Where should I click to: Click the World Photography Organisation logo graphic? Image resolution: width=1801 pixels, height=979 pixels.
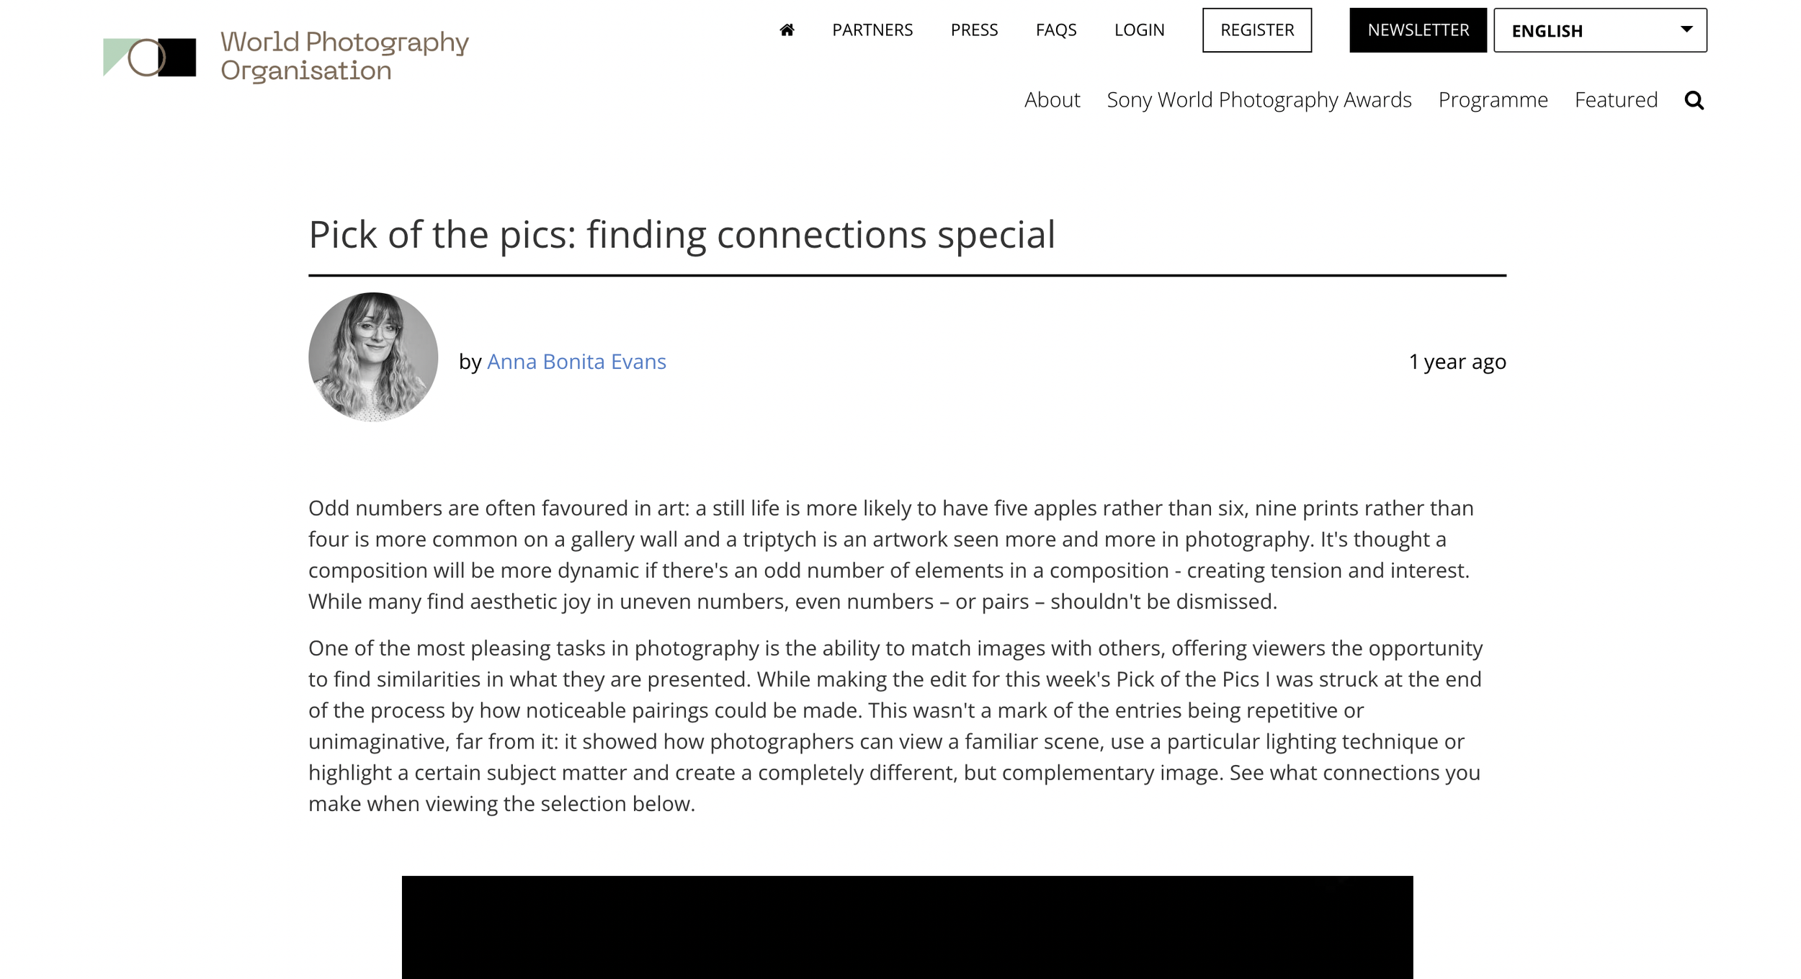pos(150,57)
